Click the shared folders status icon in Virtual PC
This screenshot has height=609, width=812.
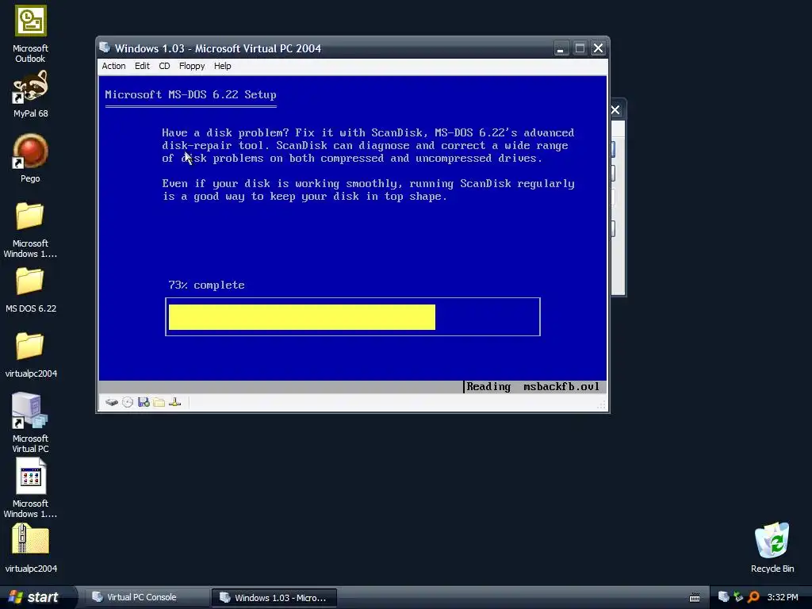pyautogui.click(x=159, y=402)
